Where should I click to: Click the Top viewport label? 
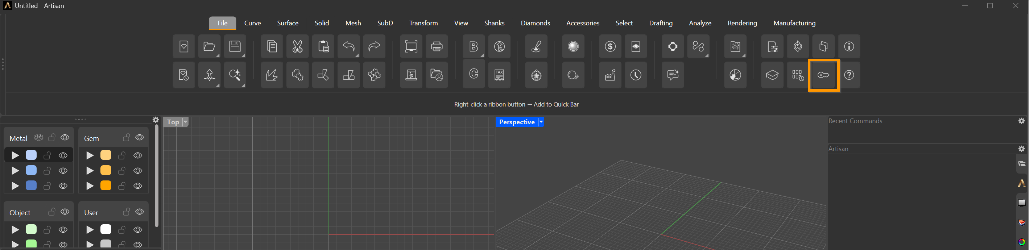(x=173, y=122)
